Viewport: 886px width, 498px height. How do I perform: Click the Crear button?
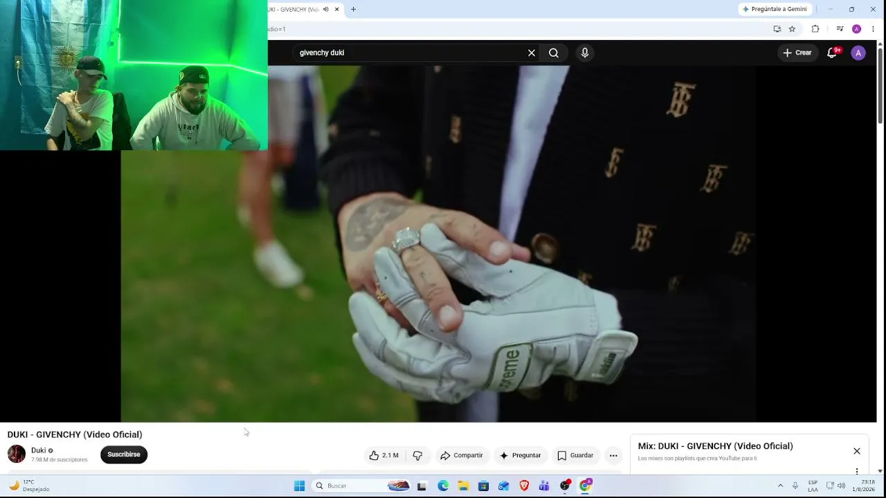(x=797, y=53)
